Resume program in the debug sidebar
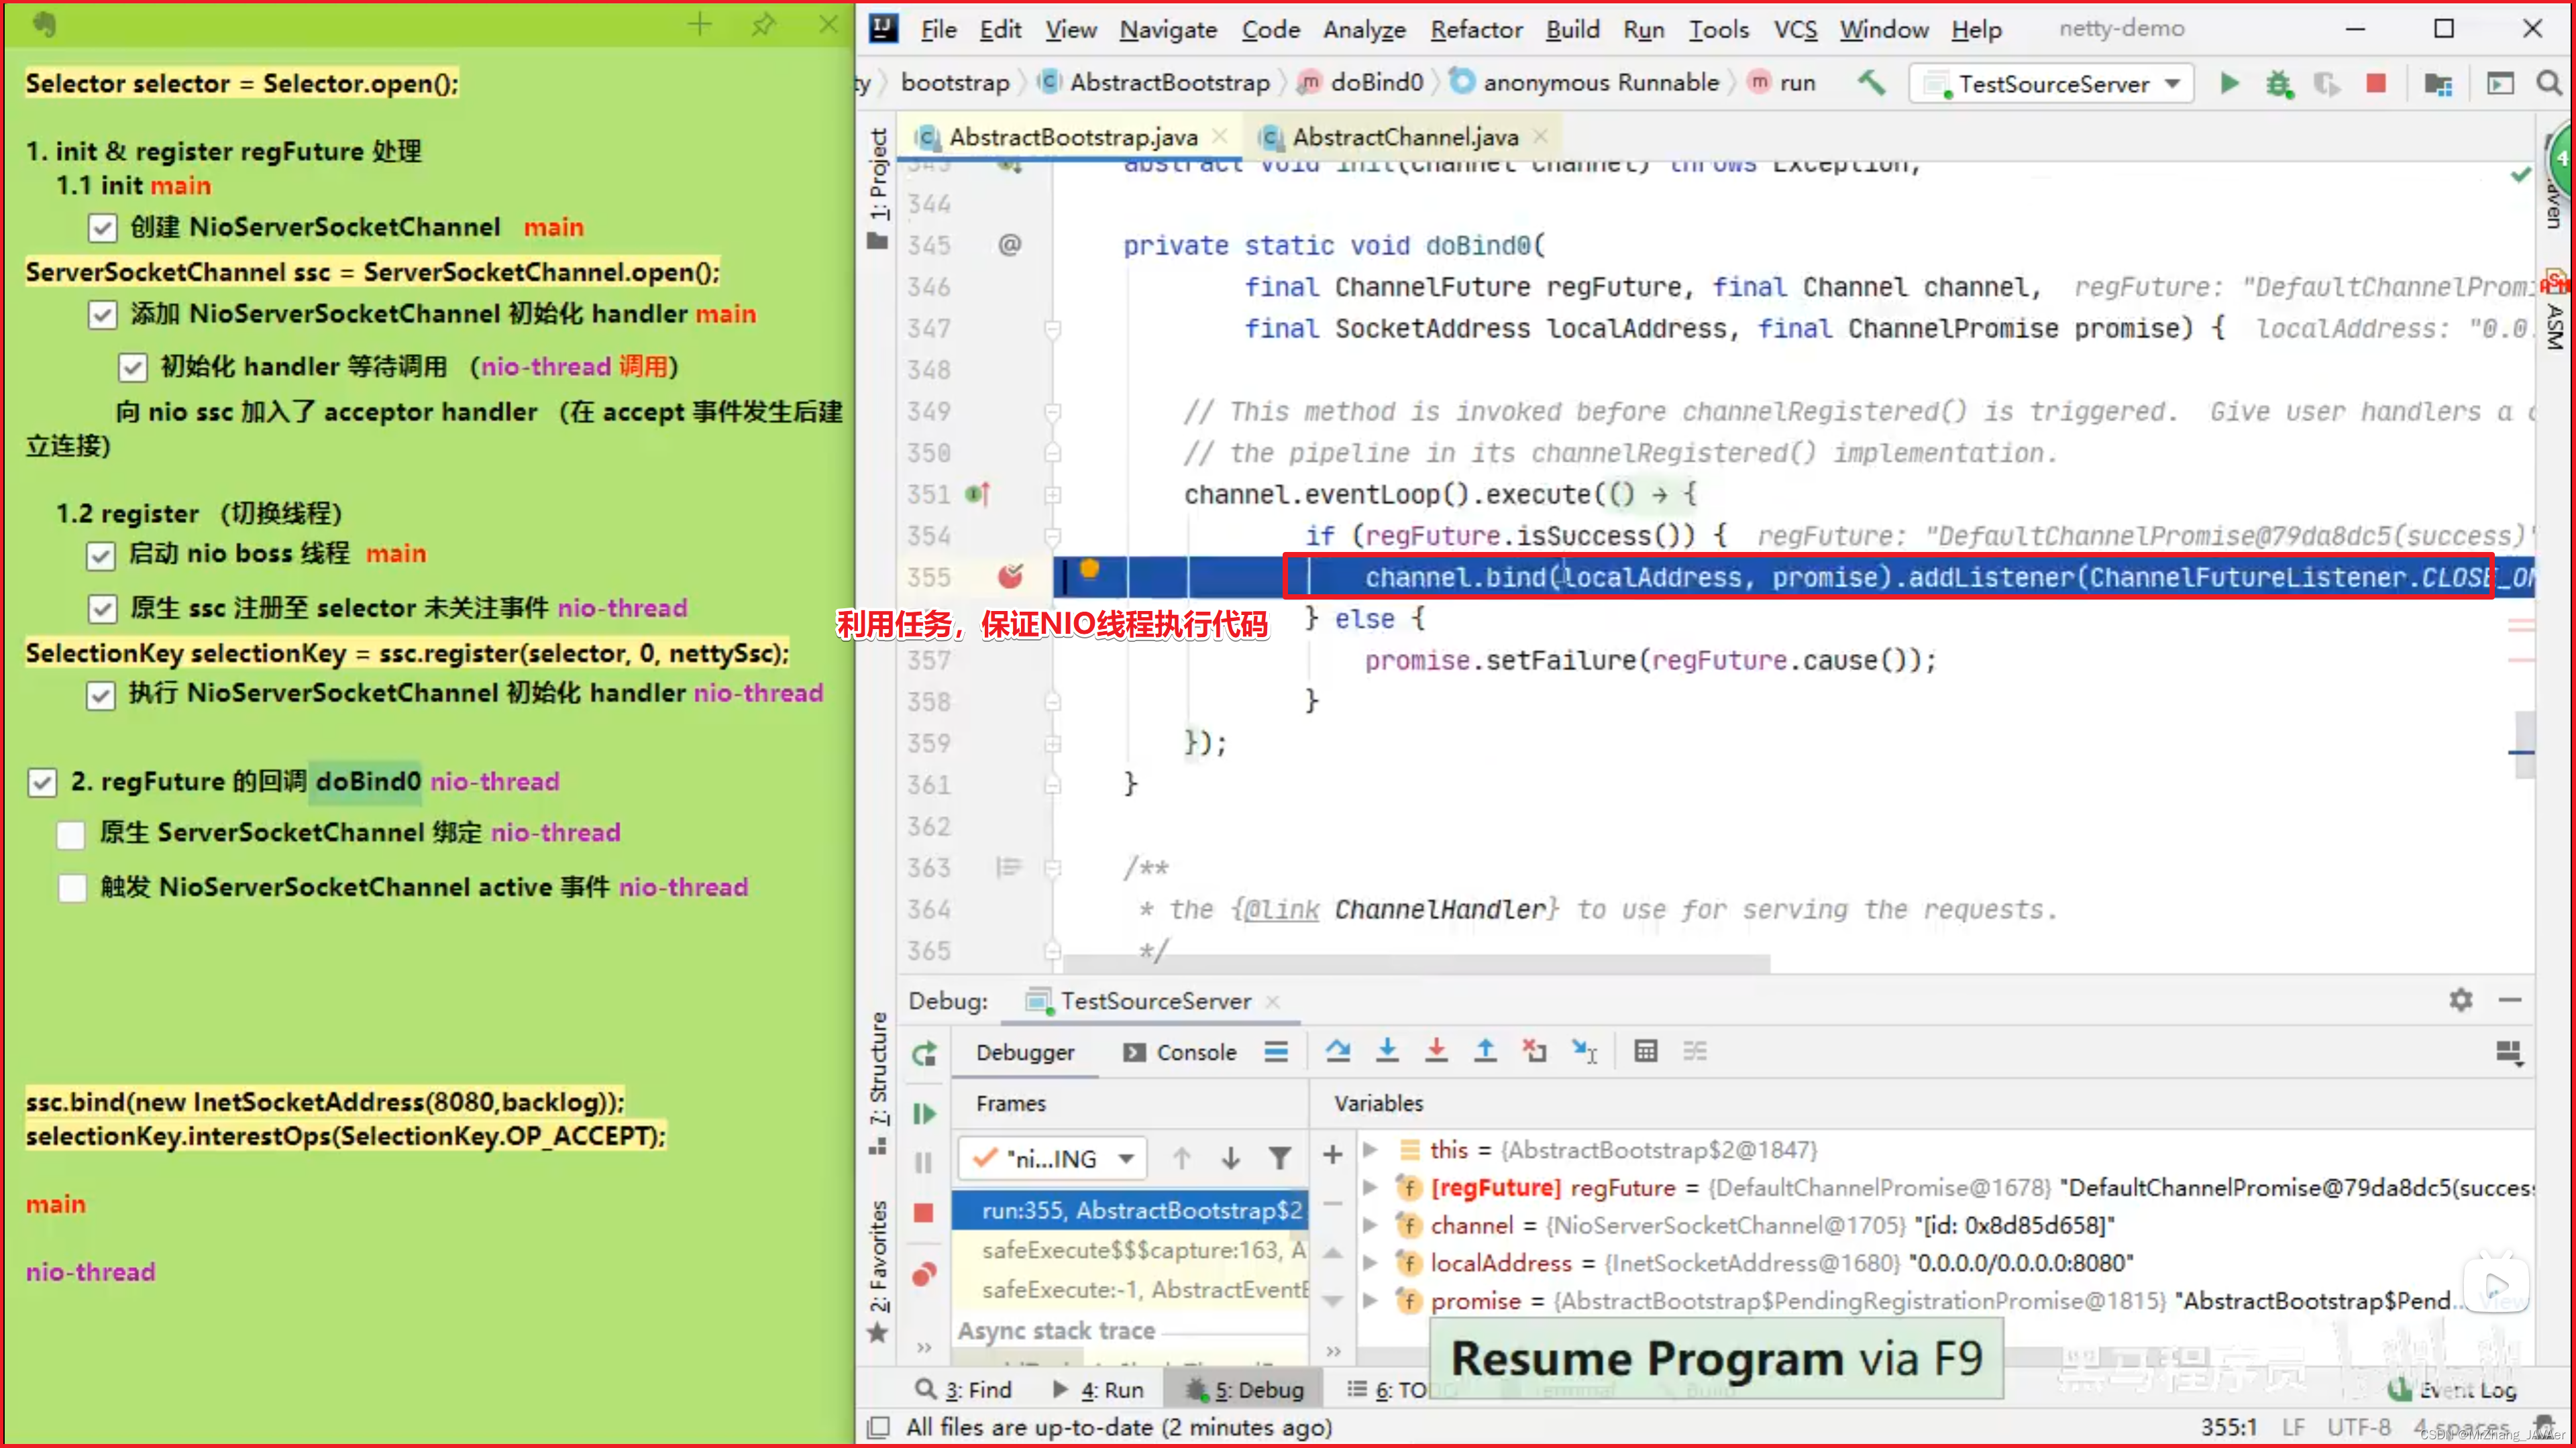2576x1448 pixels. coord(924,1113)
